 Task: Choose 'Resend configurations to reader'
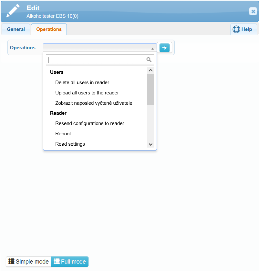(89, 123)
